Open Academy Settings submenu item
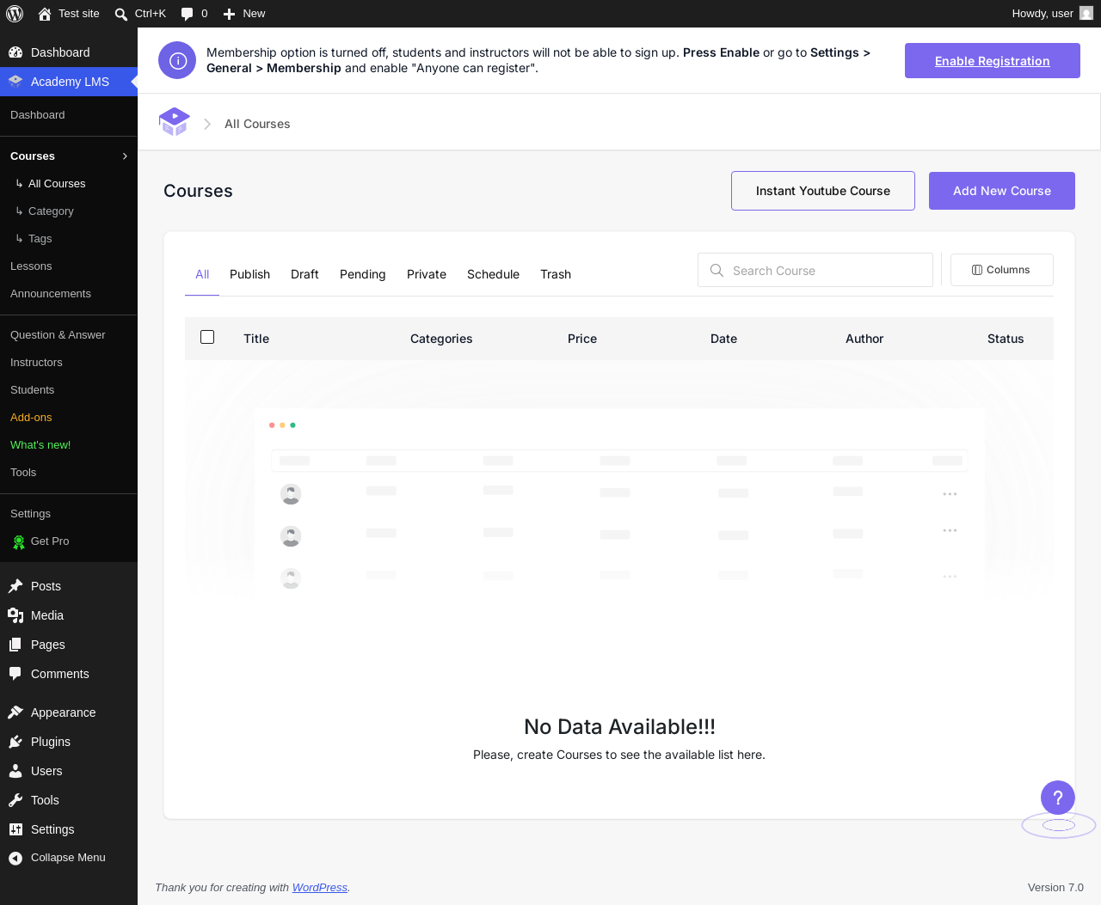Image resolution: width=1101 pixels, height=905 pixels. [30, 514]
